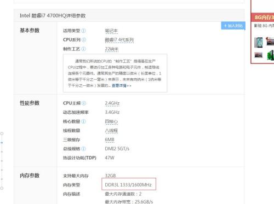This screenshot has height=204, width=274.
Task: Click the 最大内存带宽：25.6GB/s text
Action: coord(129,202)
